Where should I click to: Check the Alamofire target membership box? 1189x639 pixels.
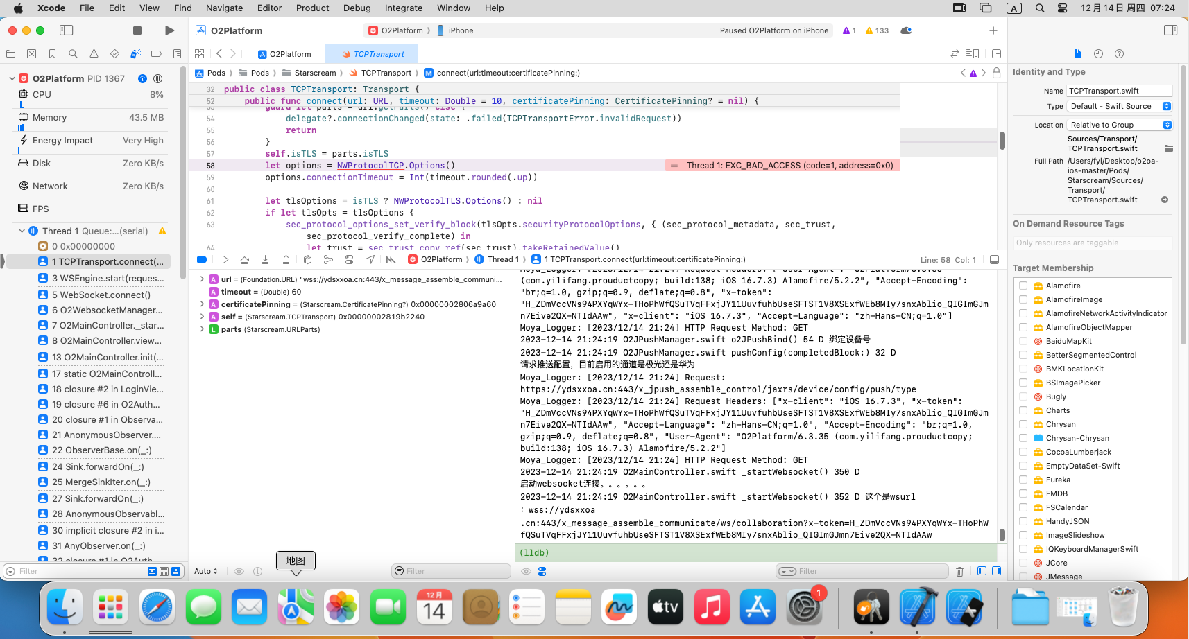[1023, 286]
